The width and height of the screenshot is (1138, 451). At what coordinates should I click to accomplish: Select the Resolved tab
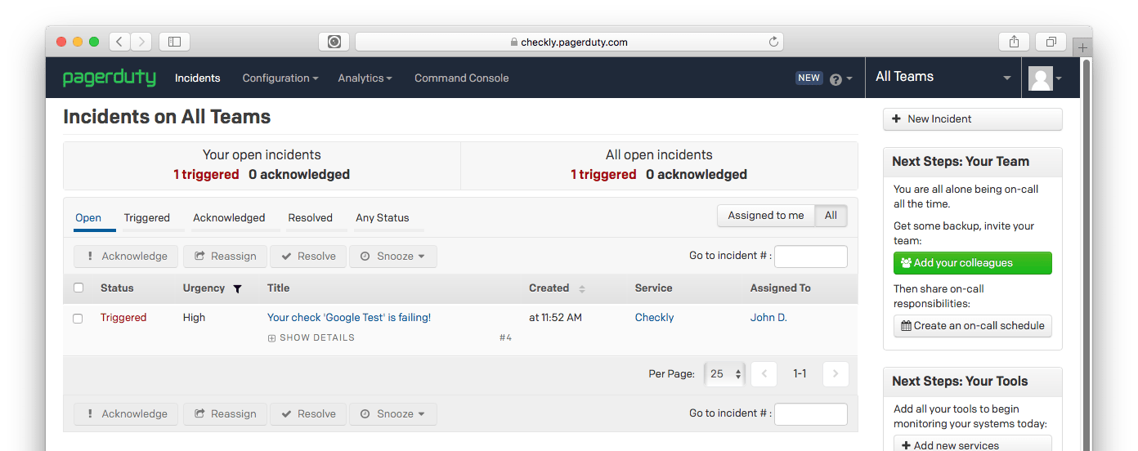click(x=310, y=218)
